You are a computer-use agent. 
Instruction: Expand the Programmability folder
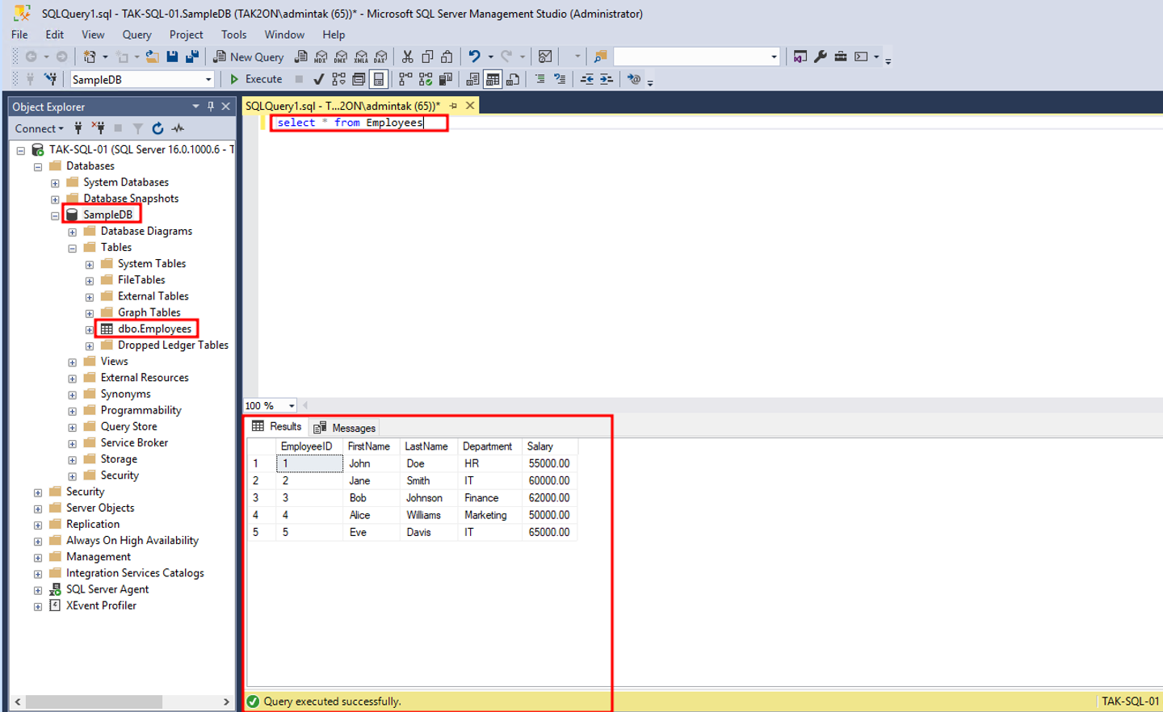72,412
